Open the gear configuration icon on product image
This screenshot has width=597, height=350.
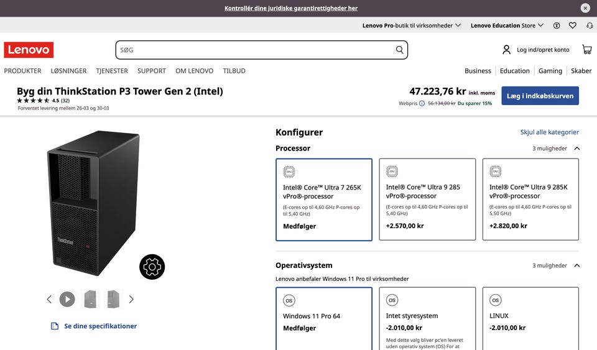[x=152, y=267]
